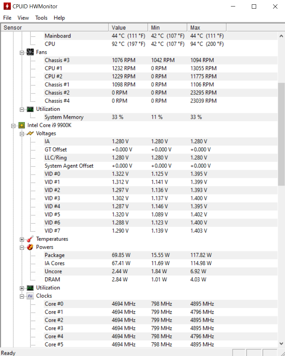Select the LLC/Ring row
Screen dimensions: 285x356
161,158
